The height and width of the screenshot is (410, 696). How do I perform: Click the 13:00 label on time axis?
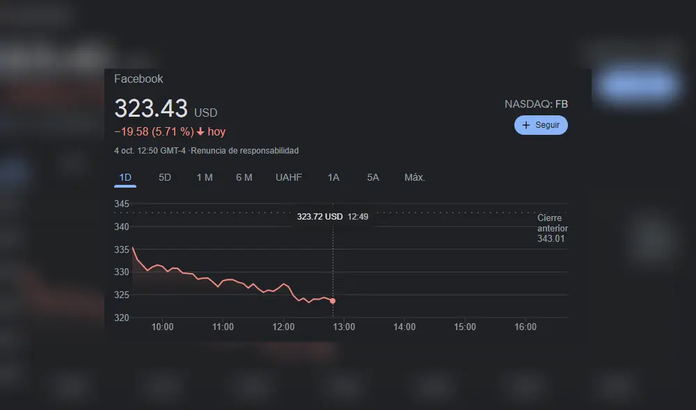point(344,327)
